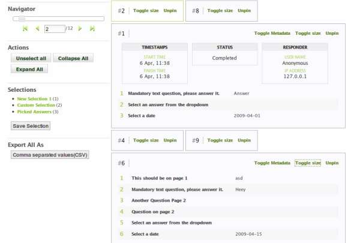
Task: Unpin response #8
Action: coord(244,11)
